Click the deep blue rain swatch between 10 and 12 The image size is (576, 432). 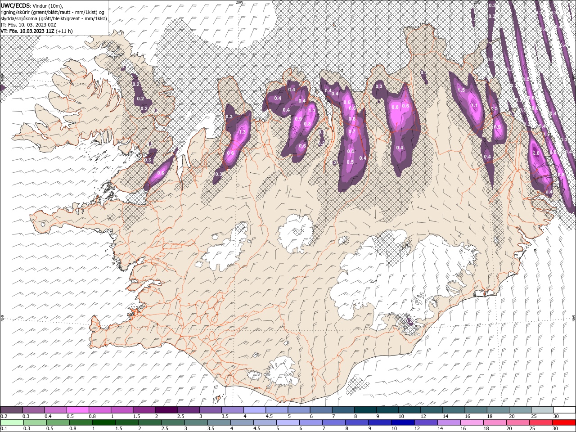[x=403, y=422]
